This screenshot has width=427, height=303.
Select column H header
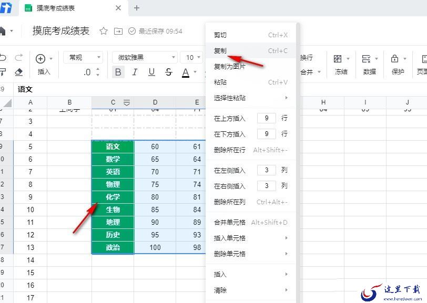click(x=323, y=102)
